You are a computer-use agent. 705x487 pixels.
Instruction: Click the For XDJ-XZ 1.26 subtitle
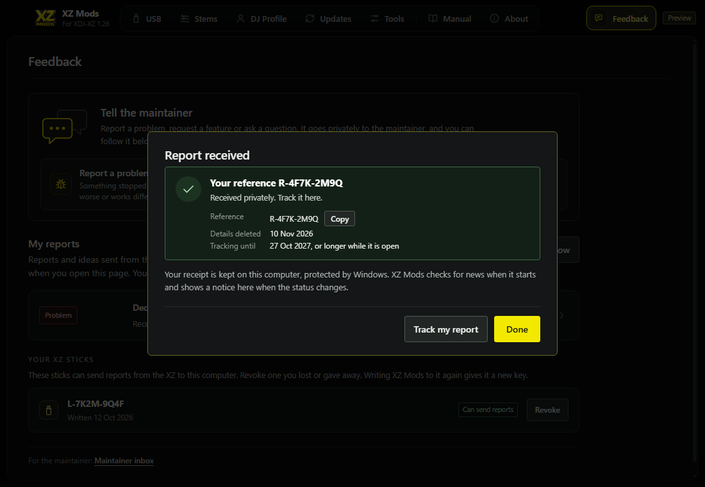tap(86, 24)
